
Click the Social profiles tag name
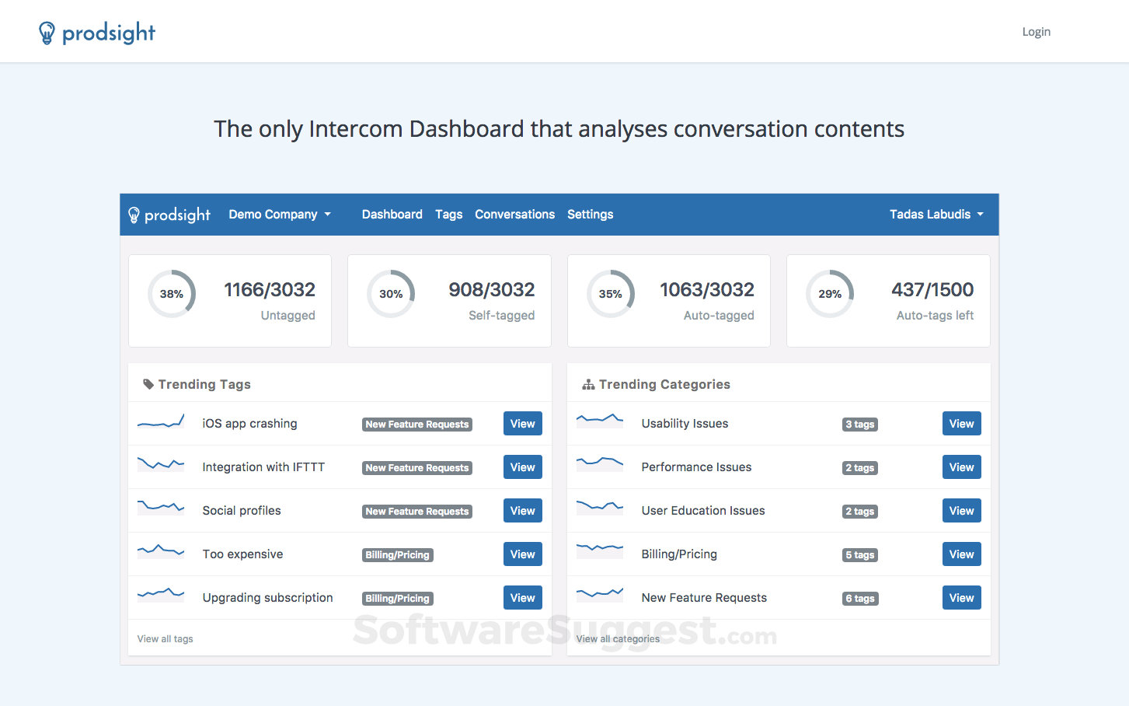point(242,511)
